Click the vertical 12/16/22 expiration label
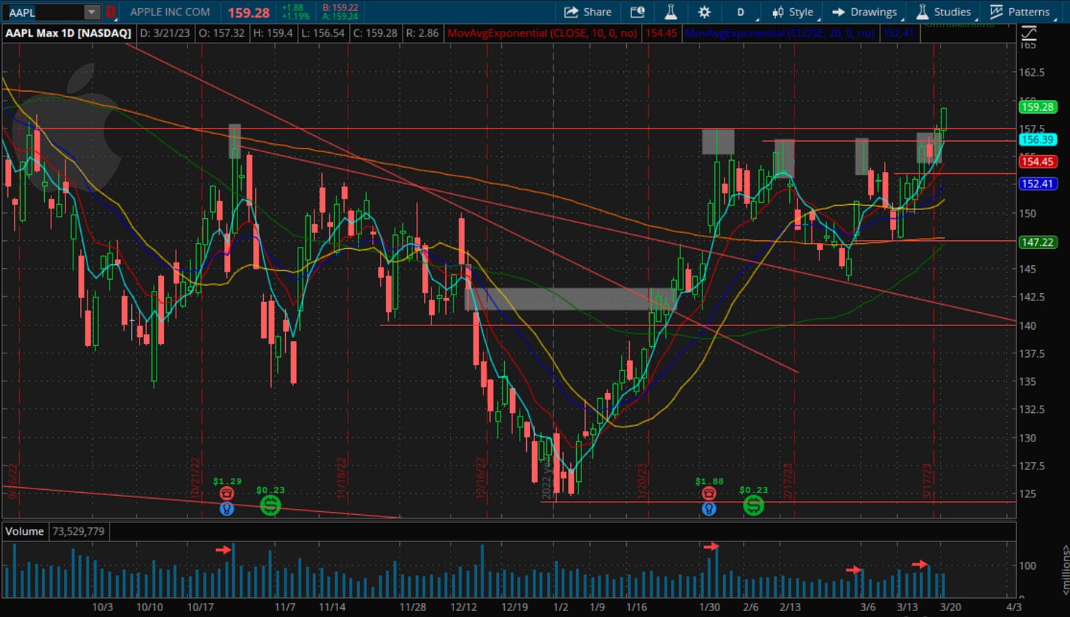Viewport: 1070px width, 617px height. coord(480,478)
